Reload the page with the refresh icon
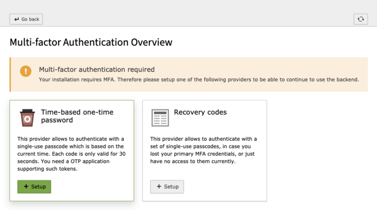Viewport: 377px width, 210px height. (x=360, y=19)
